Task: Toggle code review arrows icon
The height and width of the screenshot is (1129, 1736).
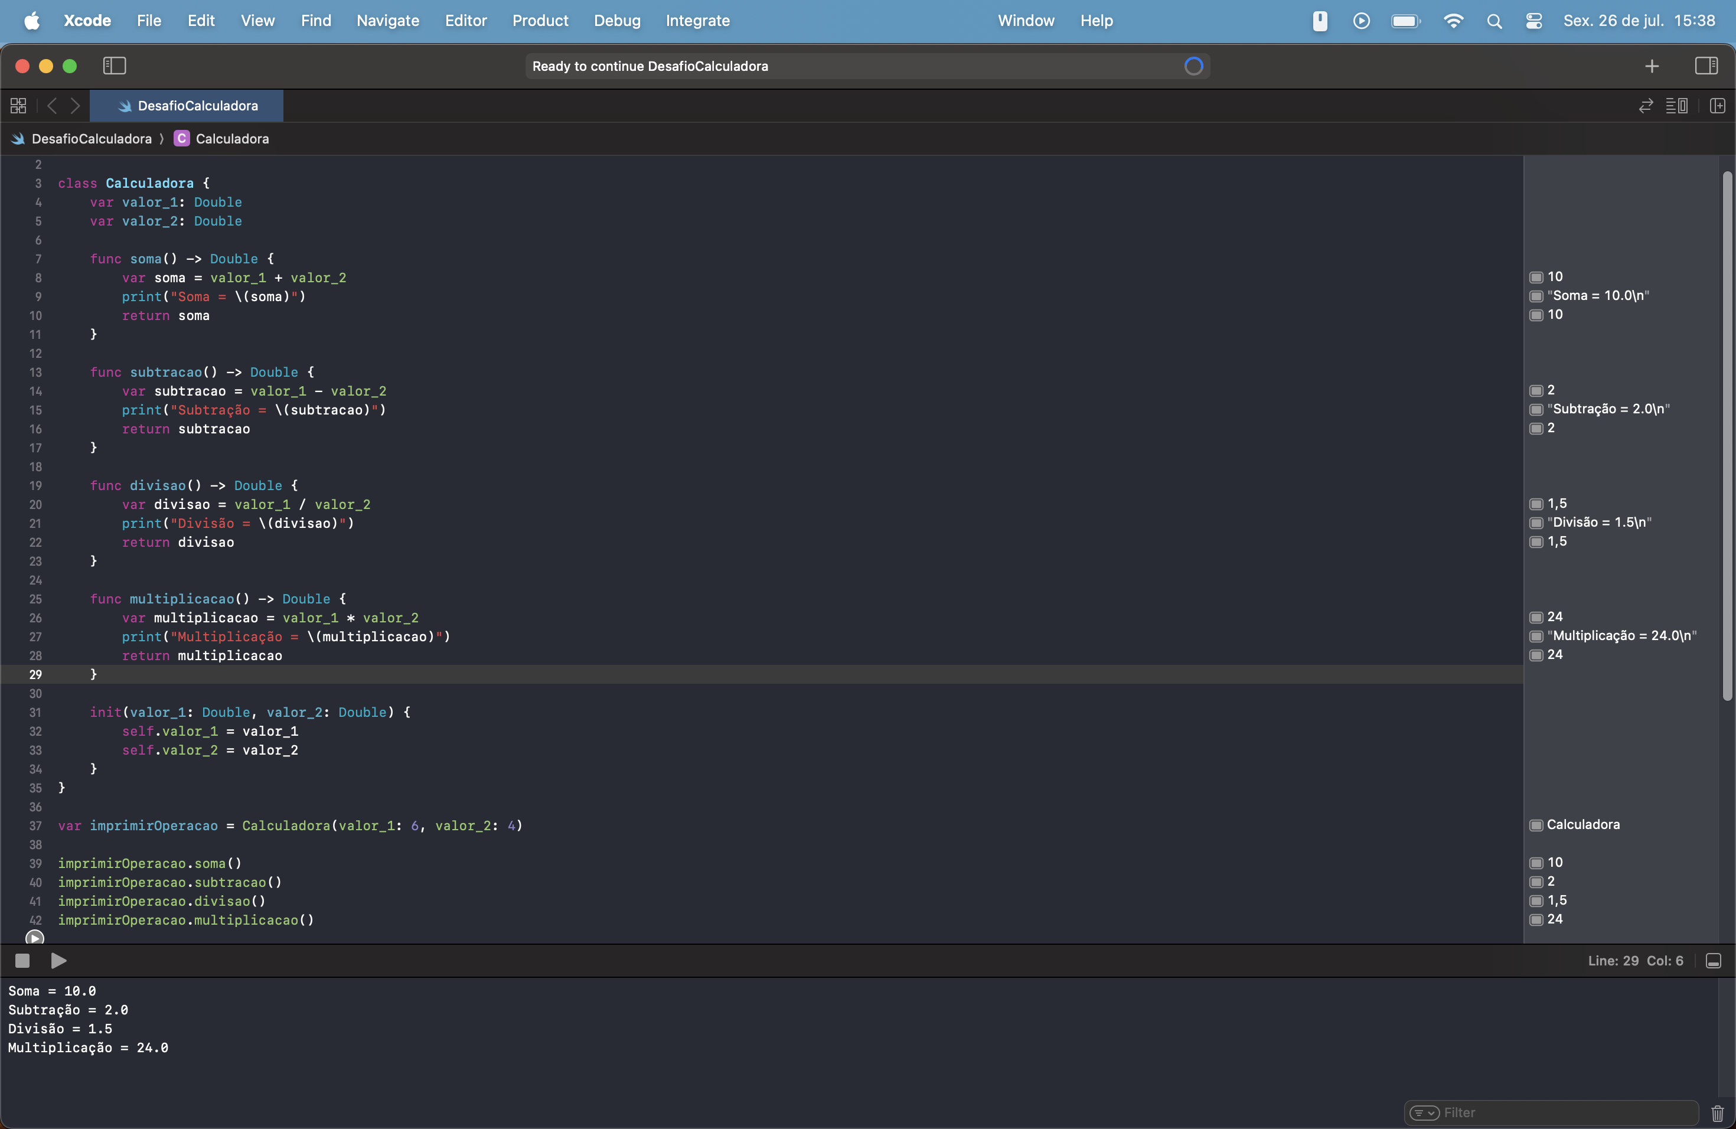Action: coord(1646,106)
